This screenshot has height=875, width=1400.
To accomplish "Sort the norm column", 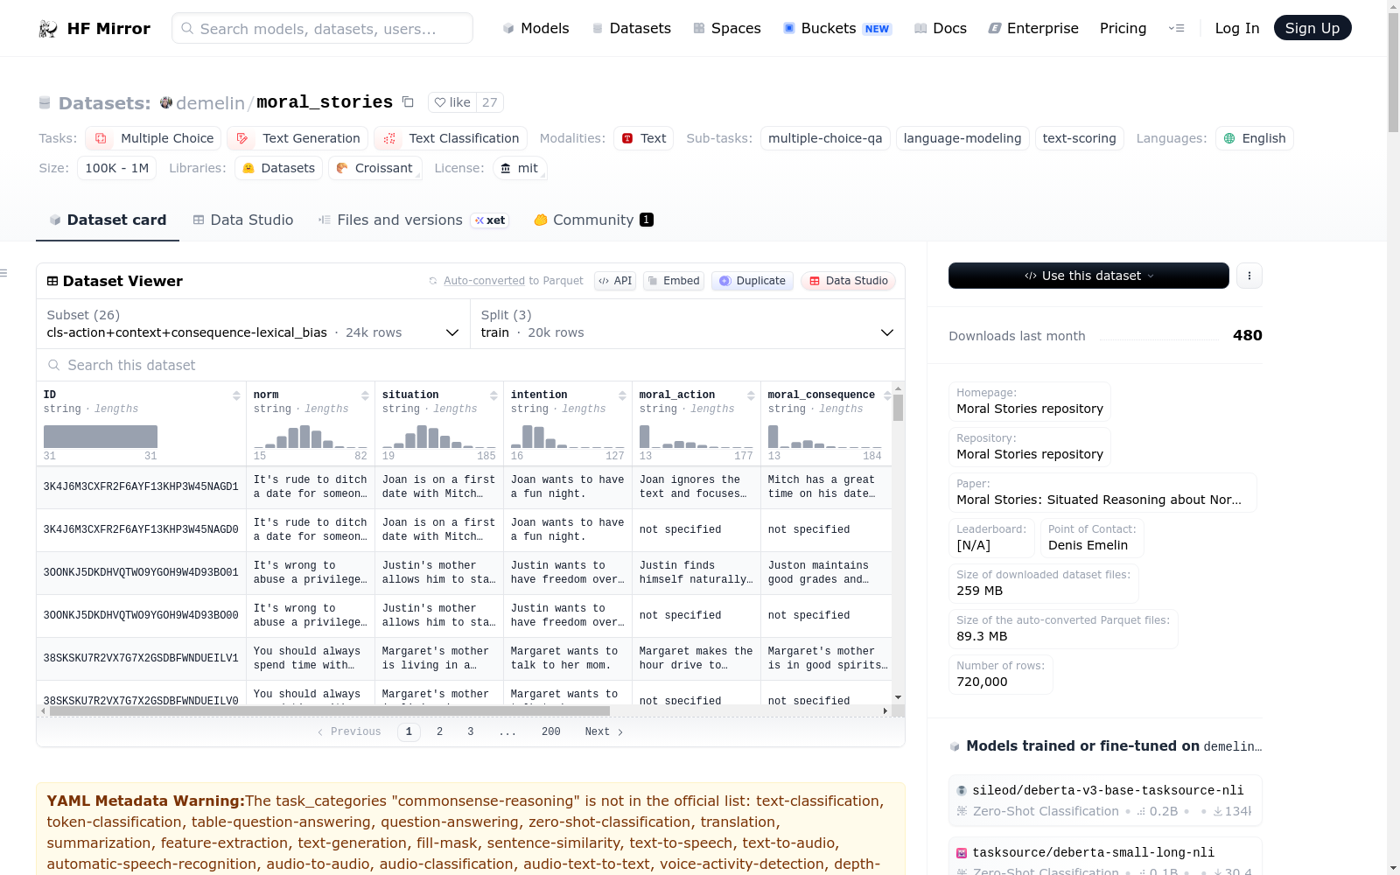I will tap(365, 395).
